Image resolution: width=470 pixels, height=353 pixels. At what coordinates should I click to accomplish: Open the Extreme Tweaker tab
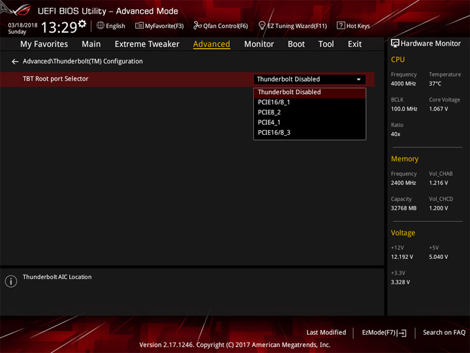[x=147, y=44]
